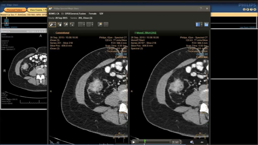Select the window/level contrast tool
The image size is (258, 145).
(72, 25)
